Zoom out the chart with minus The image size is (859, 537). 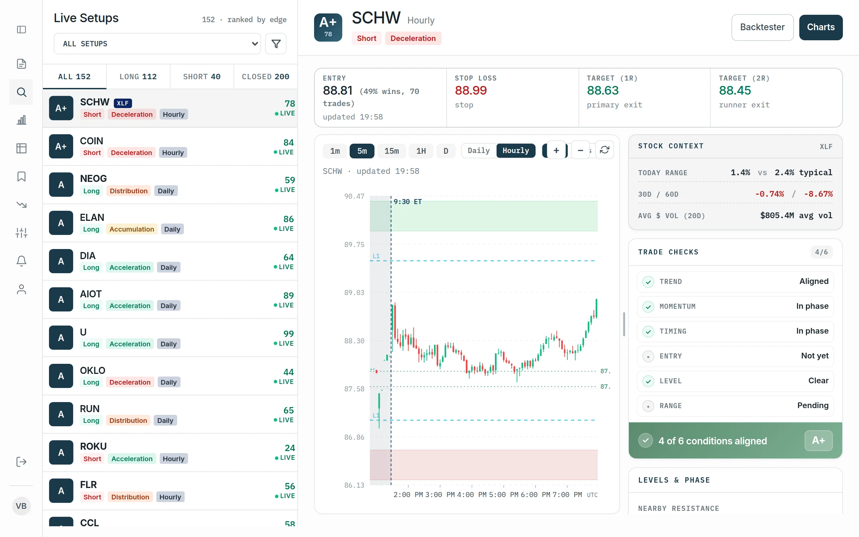click(580, 150)
